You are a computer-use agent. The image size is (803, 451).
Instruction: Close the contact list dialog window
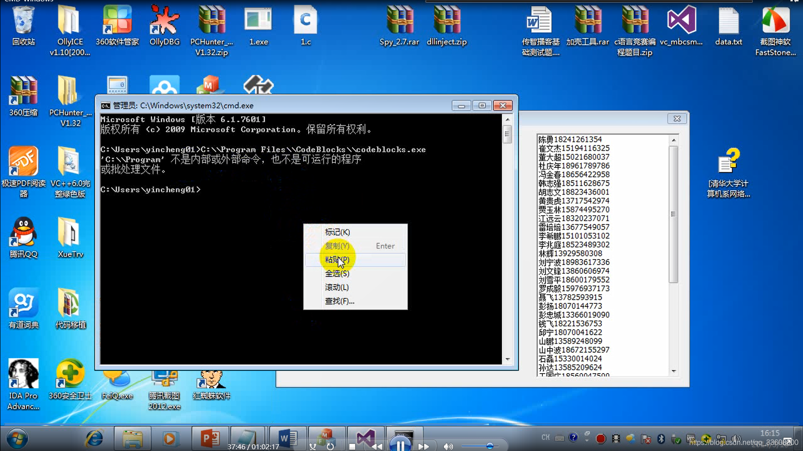click(x=677, y=119)
